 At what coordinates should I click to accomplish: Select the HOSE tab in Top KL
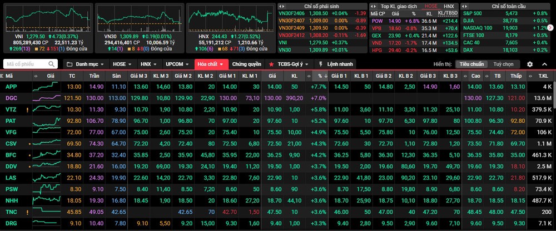tap(430, 6)
